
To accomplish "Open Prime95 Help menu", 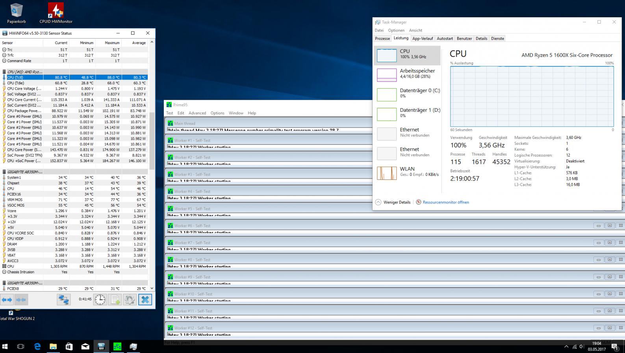I will coord(252,113).
